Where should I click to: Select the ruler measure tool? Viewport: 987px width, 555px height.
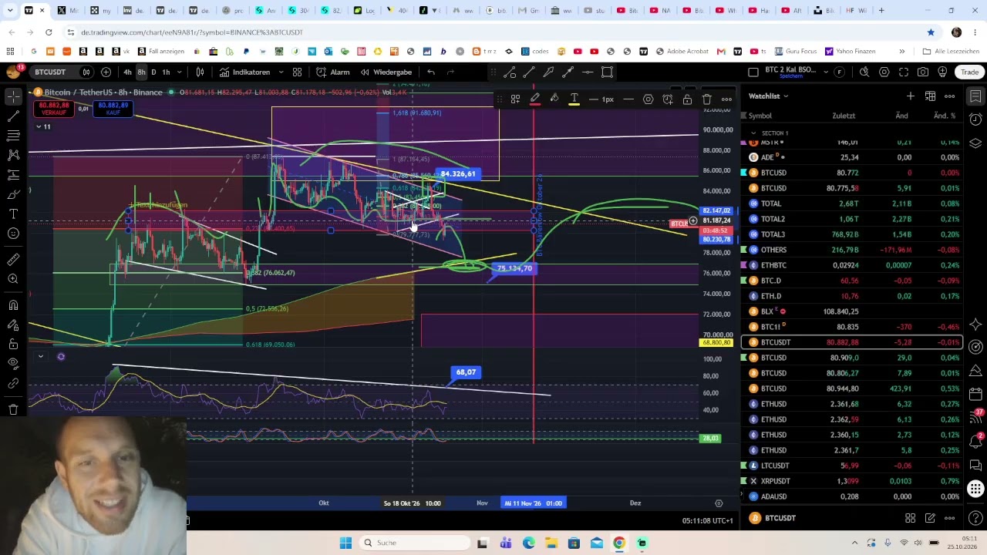[13, 260]
